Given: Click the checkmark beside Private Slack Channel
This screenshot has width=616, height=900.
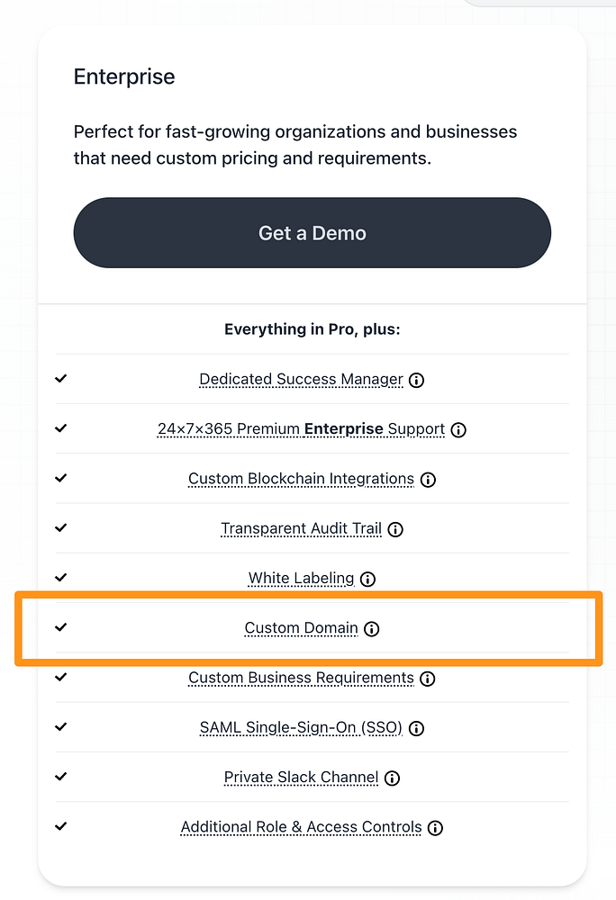Looking at the screenshot, I should [x=60, y=776].
